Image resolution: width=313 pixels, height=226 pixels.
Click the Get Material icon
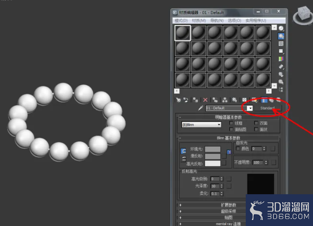[x=178, y=100]
